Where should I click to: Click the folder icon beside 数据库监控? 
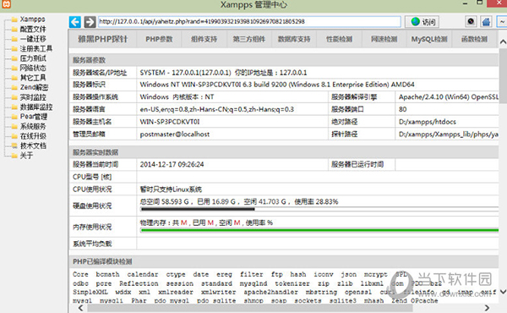click(14, 107)
